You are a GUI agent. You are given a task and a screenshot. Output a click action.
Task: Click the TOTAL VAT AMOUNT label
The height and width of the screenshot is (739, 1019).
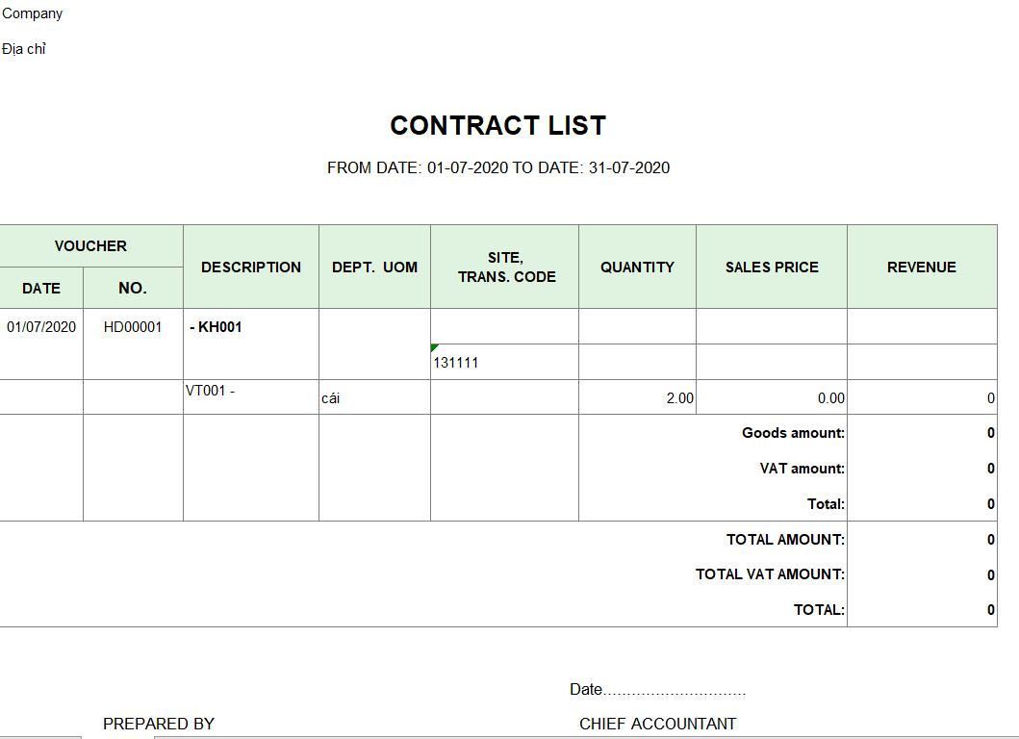click(x=770, y=574)
